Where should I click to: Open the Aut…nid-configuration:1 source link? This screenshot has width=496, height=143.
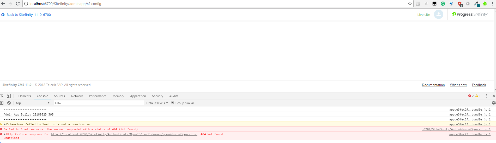[x=456, y=129]
